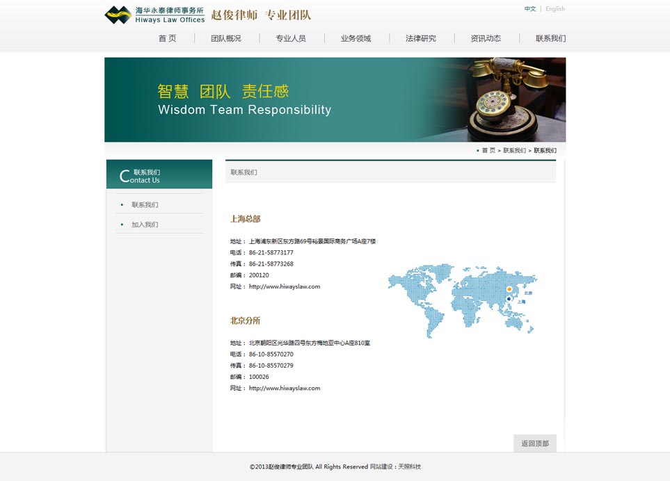Click the Shanghai postal code 200120
670x481 pixels.
click(x=259, y=275)
